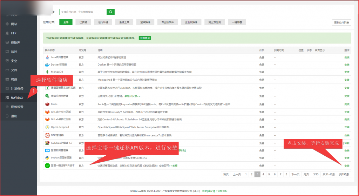Open the 安全 sidebar item
Viewport: 359px width, 196px height.
[x=14, y=61]
